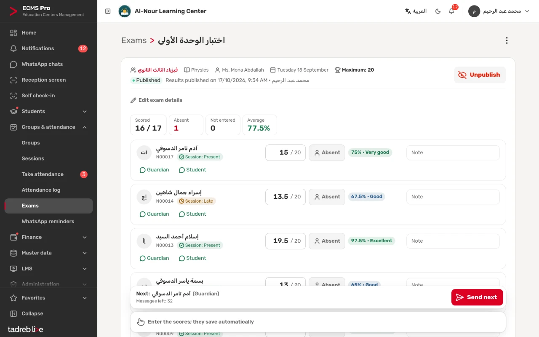Mark إسراء جمال شاهين as Absent

[x=327, y=197]
